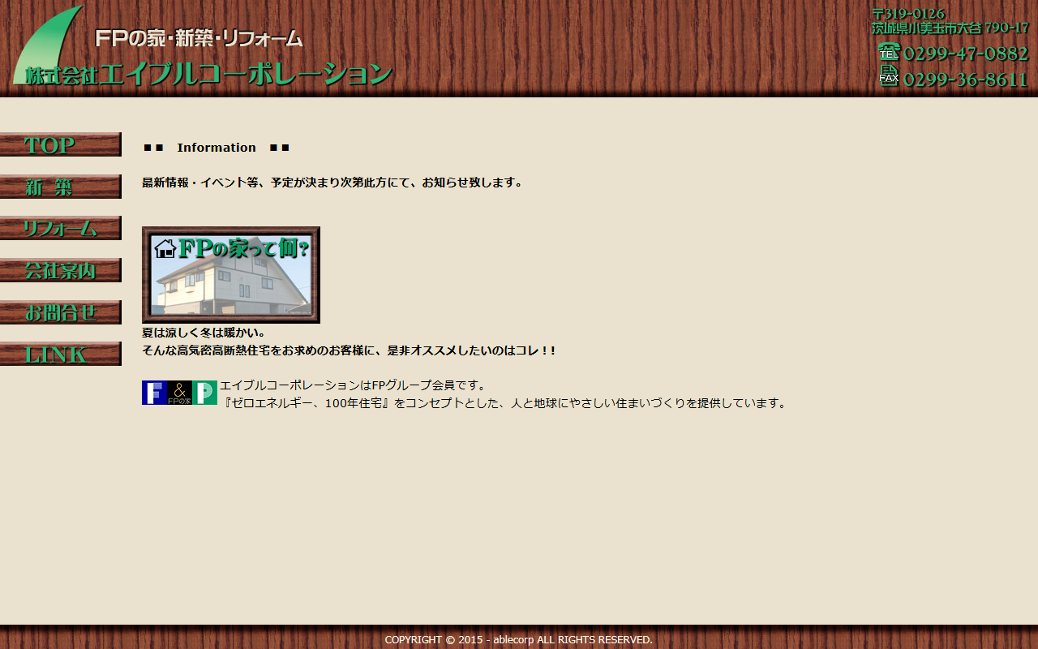
Task: Click the green leaf company logo
Action: 48,45
